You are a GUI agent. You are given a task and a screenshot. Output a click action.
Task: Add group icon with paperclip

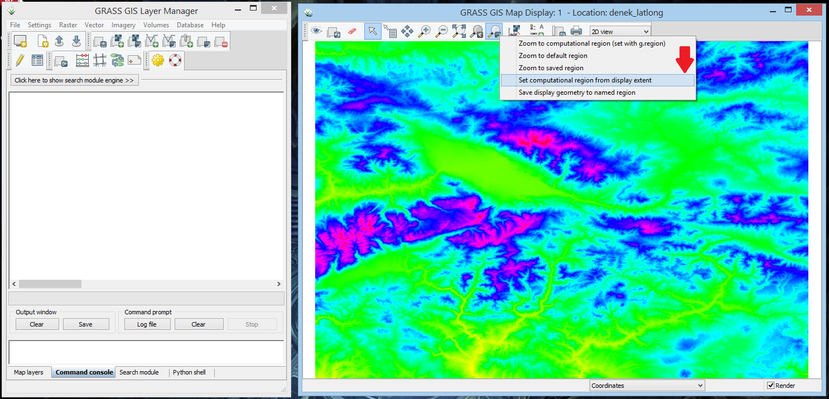tap(186, 41)
